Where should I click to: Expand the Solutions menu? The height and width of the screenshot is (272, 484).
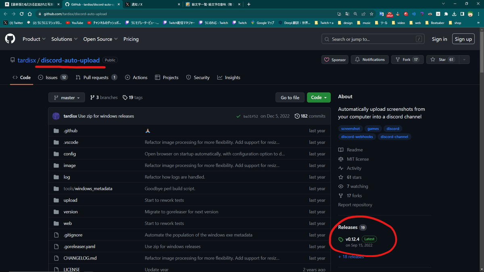[x=65, y=39]
